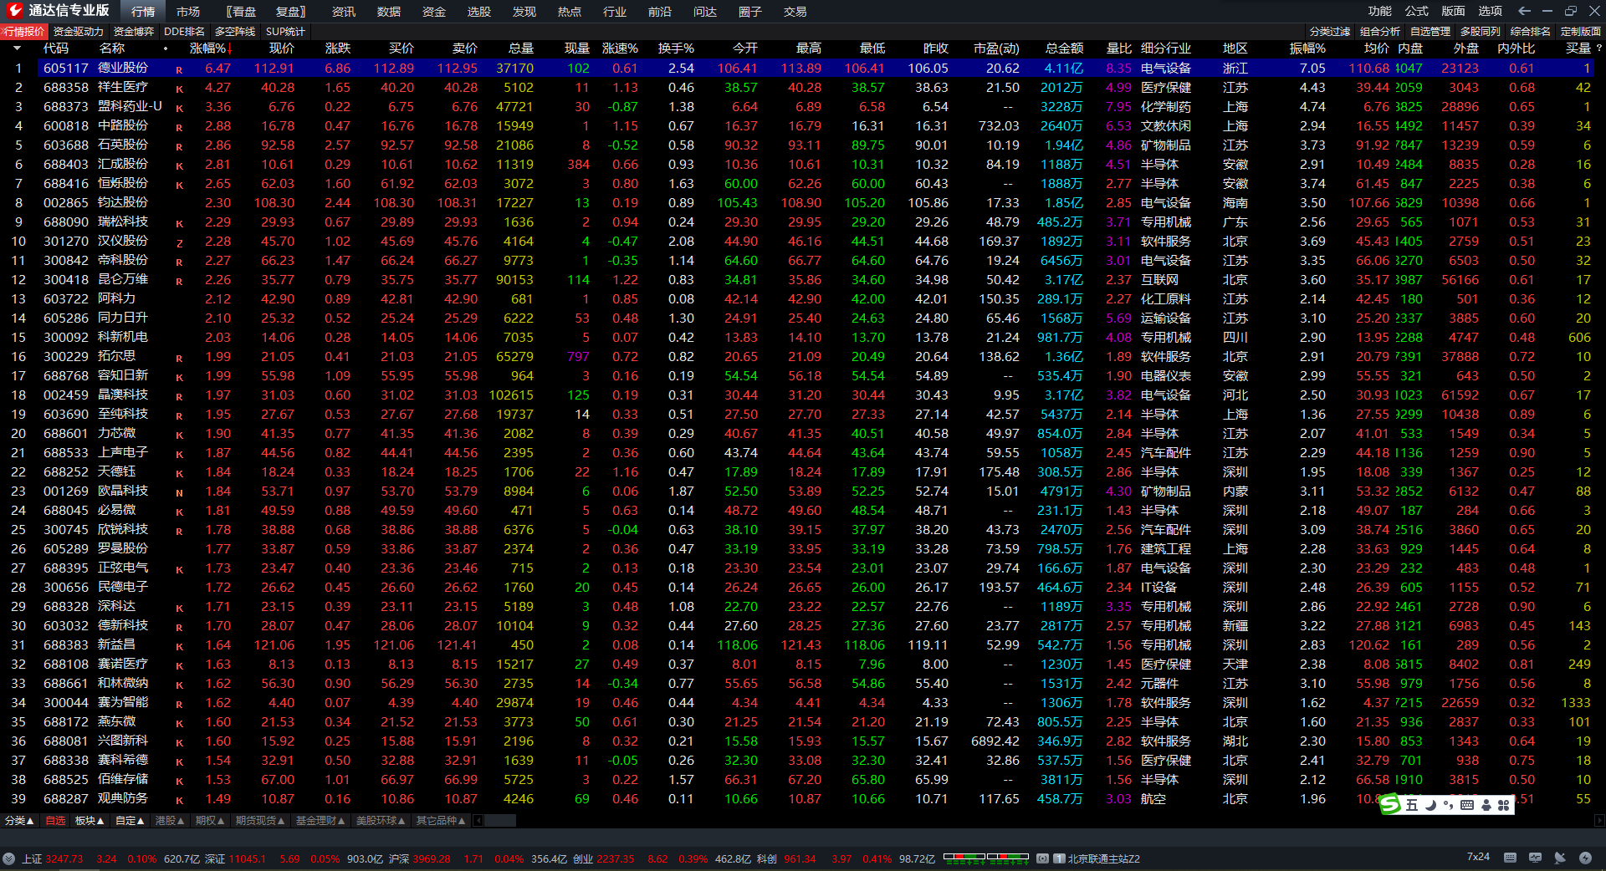Screen dimensions: 1606x871
Task: Click the K marker for 祥生医疗
Action: point(179,89)
